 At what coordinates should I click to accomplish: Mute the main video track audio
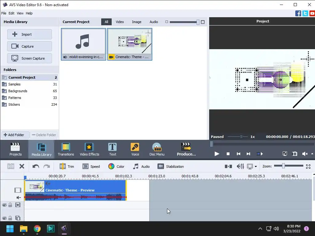pyautogui.click(x=18, y=198)
